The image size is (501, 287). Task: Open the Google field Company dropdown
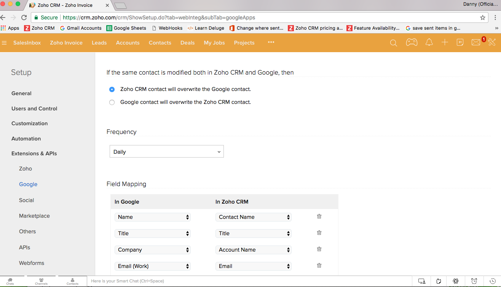pyautogui.click(x=152, y=250)
